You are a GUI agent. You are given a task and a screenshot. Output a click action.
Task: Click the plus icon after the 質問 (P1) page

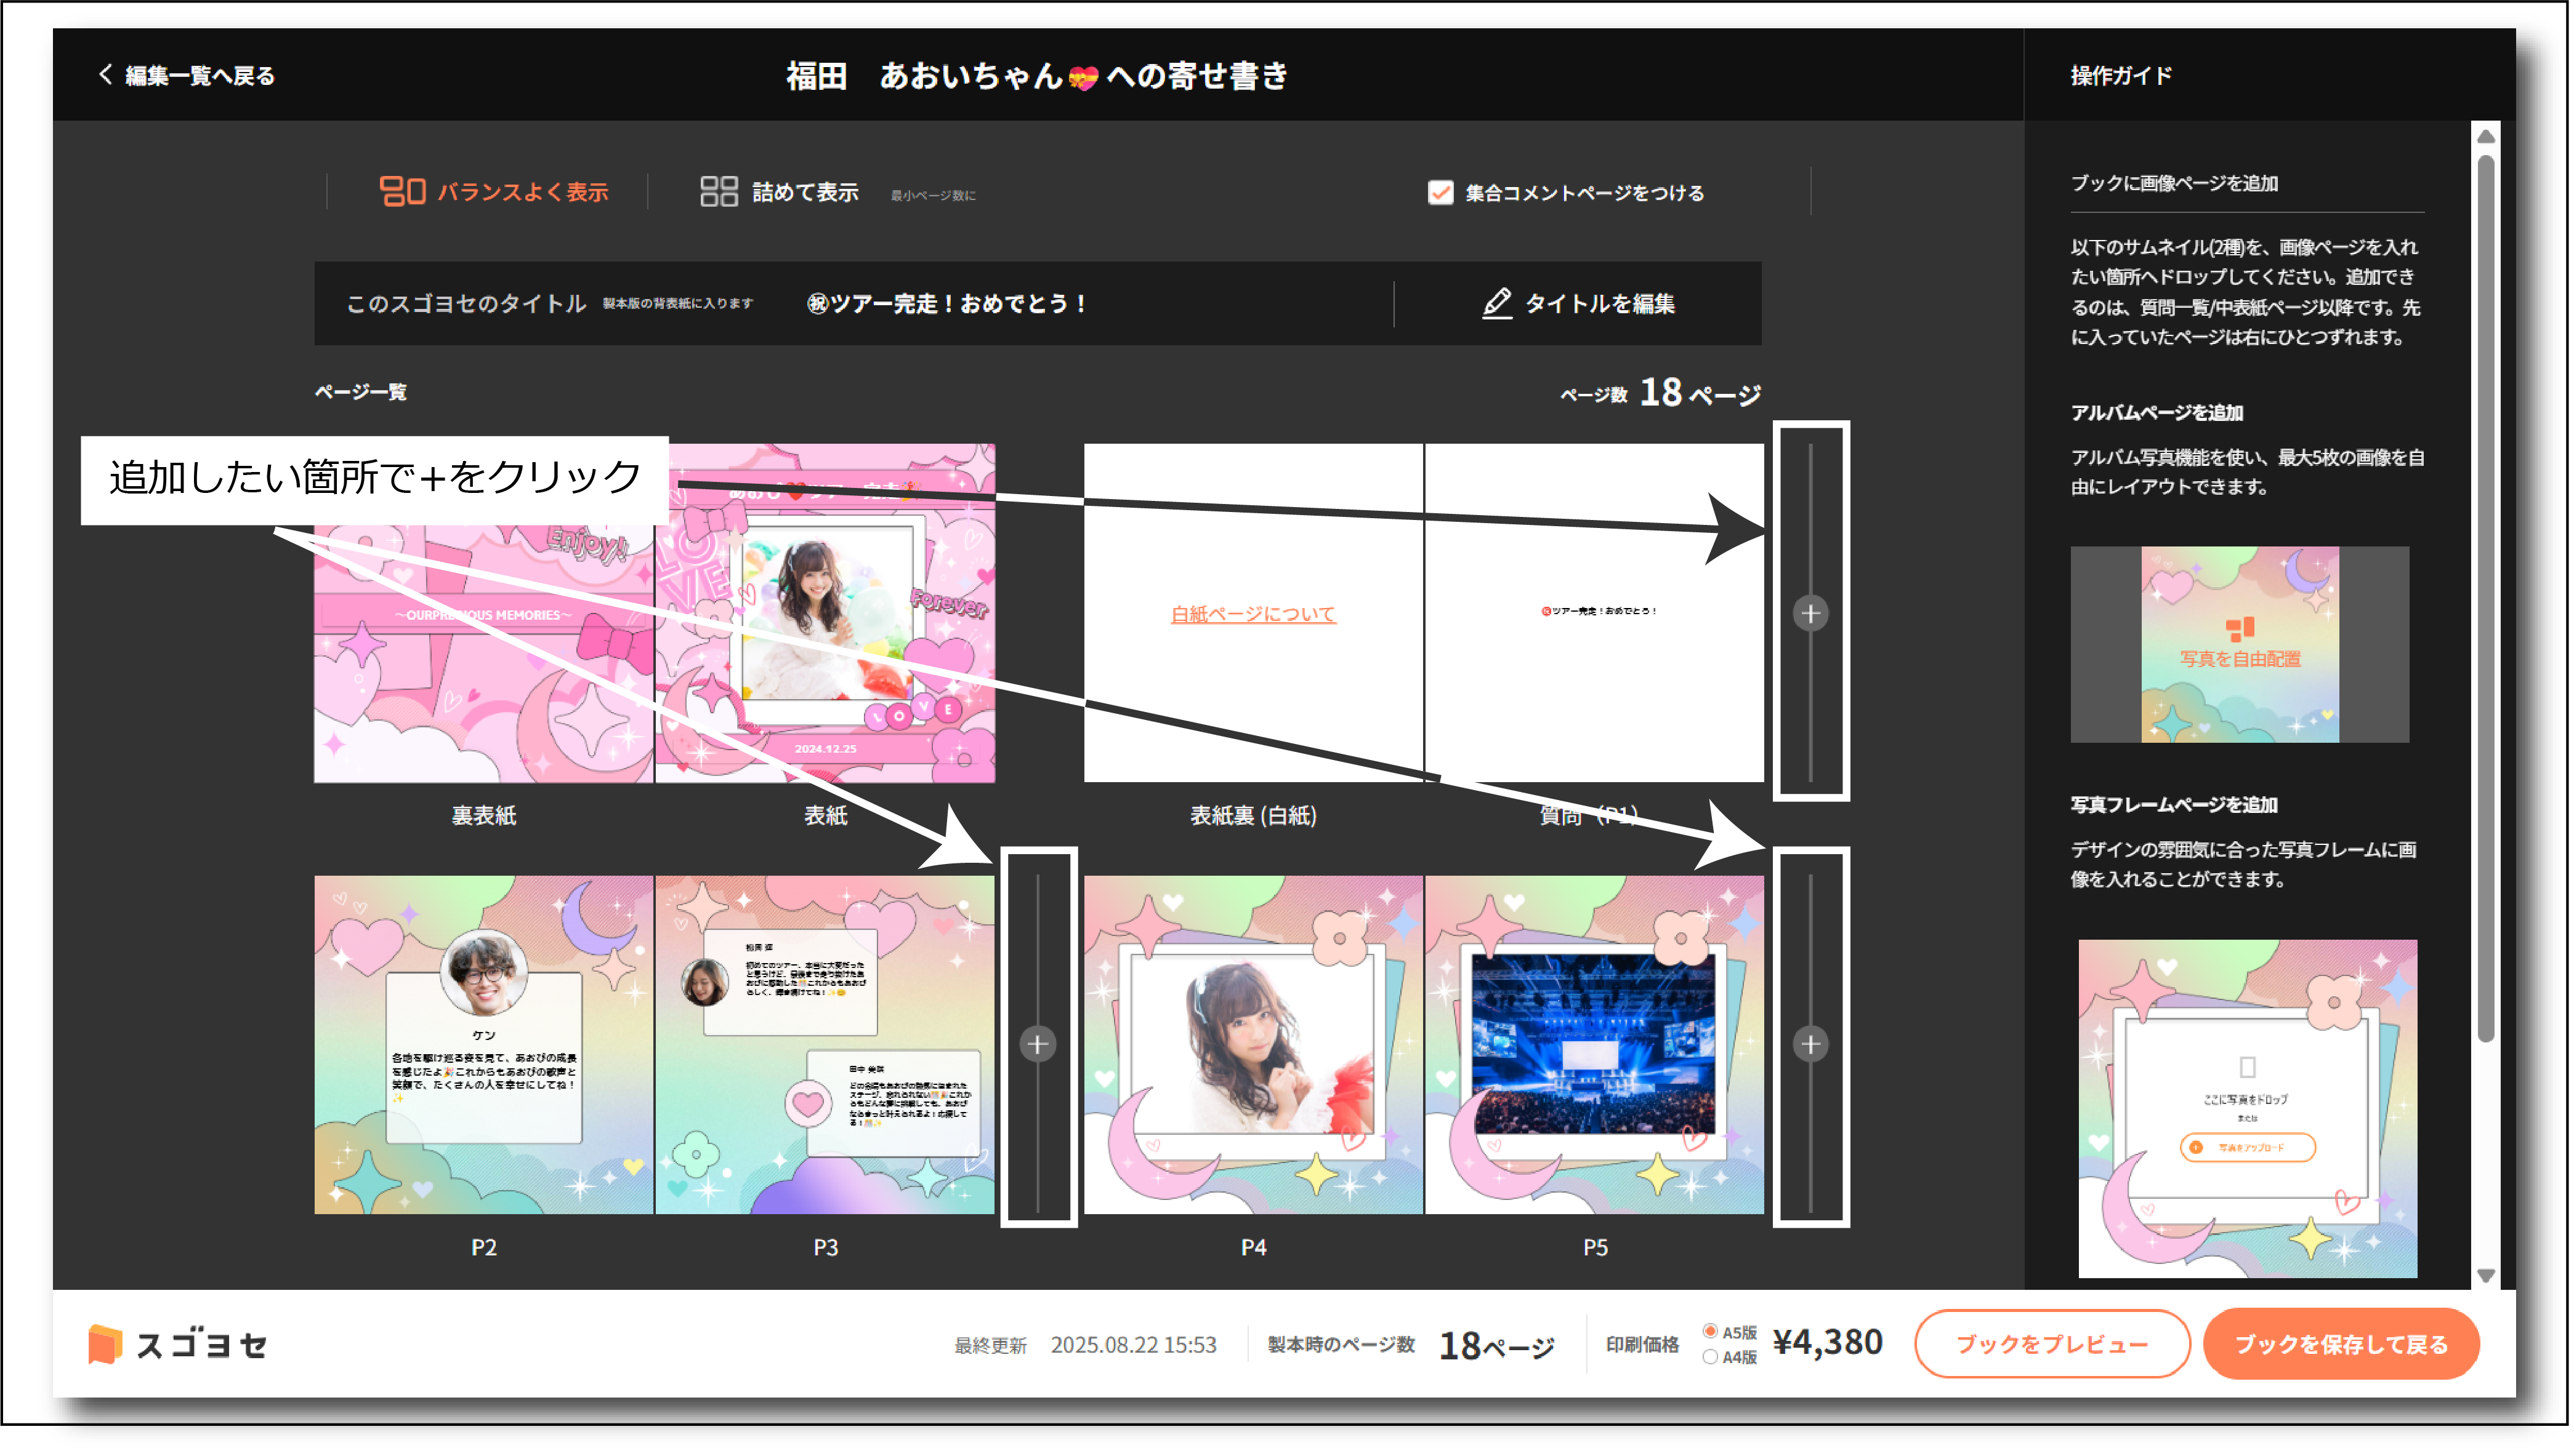[x=1810, y=613]
